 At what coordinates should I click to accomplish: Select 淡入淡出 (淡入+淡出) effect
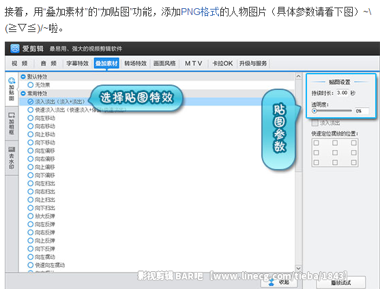coord(30,102)
